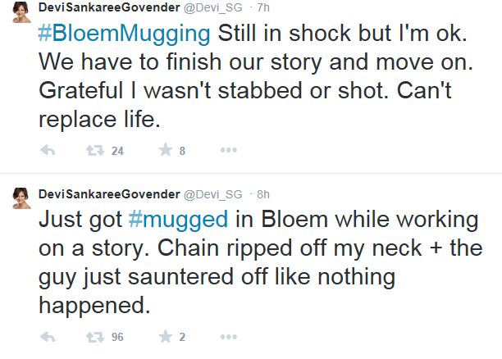The image size is (502, 359).
Task: Click the @Devi_SG handle in the first tweet
Action: click(213, 7)
